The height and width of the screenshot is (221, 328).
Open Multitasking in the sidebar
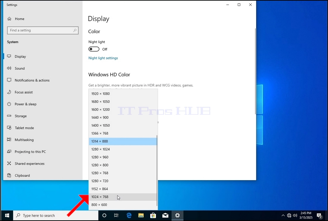(24, 140)
